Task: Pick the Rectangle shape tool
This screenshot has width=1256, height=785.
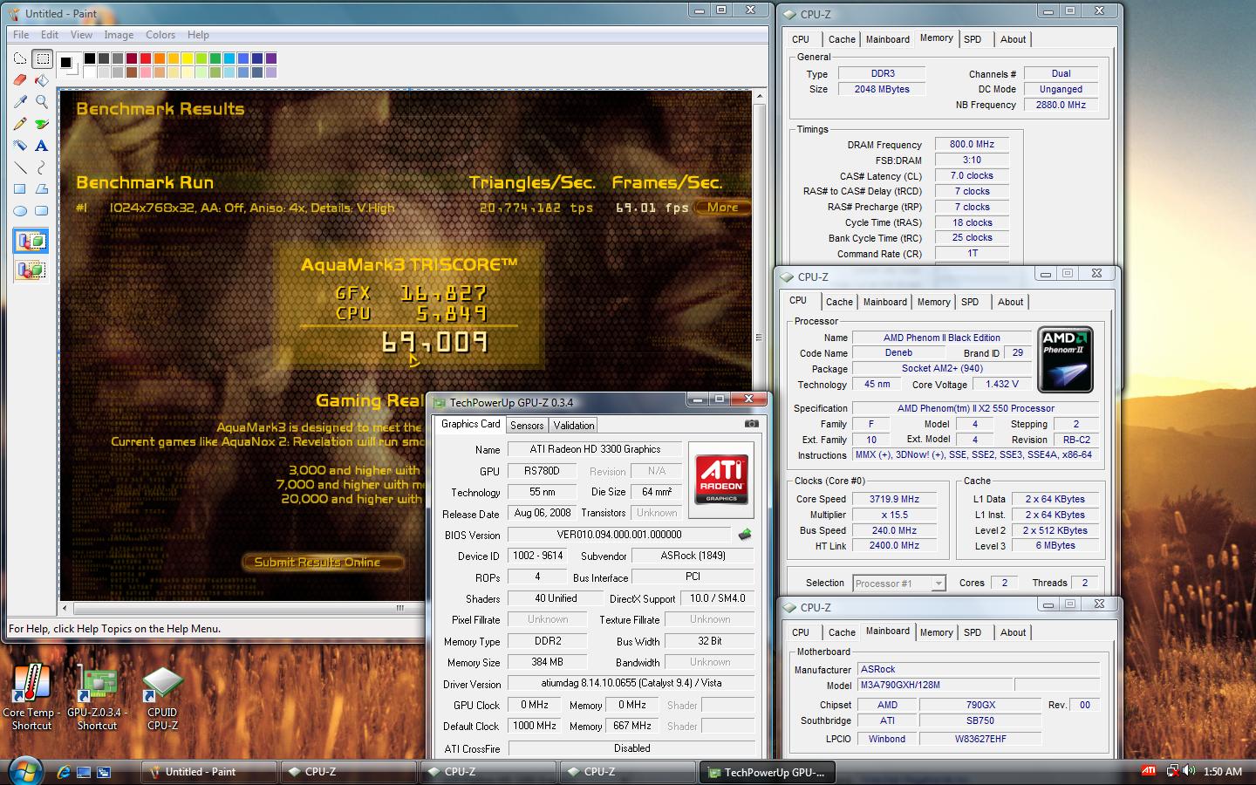Action: click(20, 189)
